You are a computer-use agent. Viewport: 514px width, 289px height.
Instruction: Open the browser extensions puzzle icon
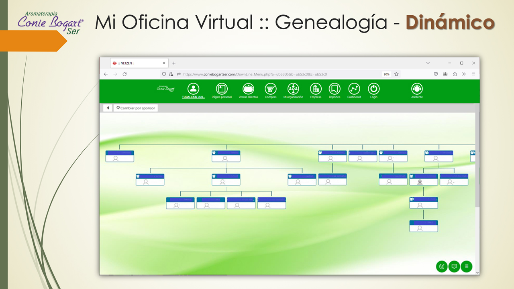(x=455, y=74)
